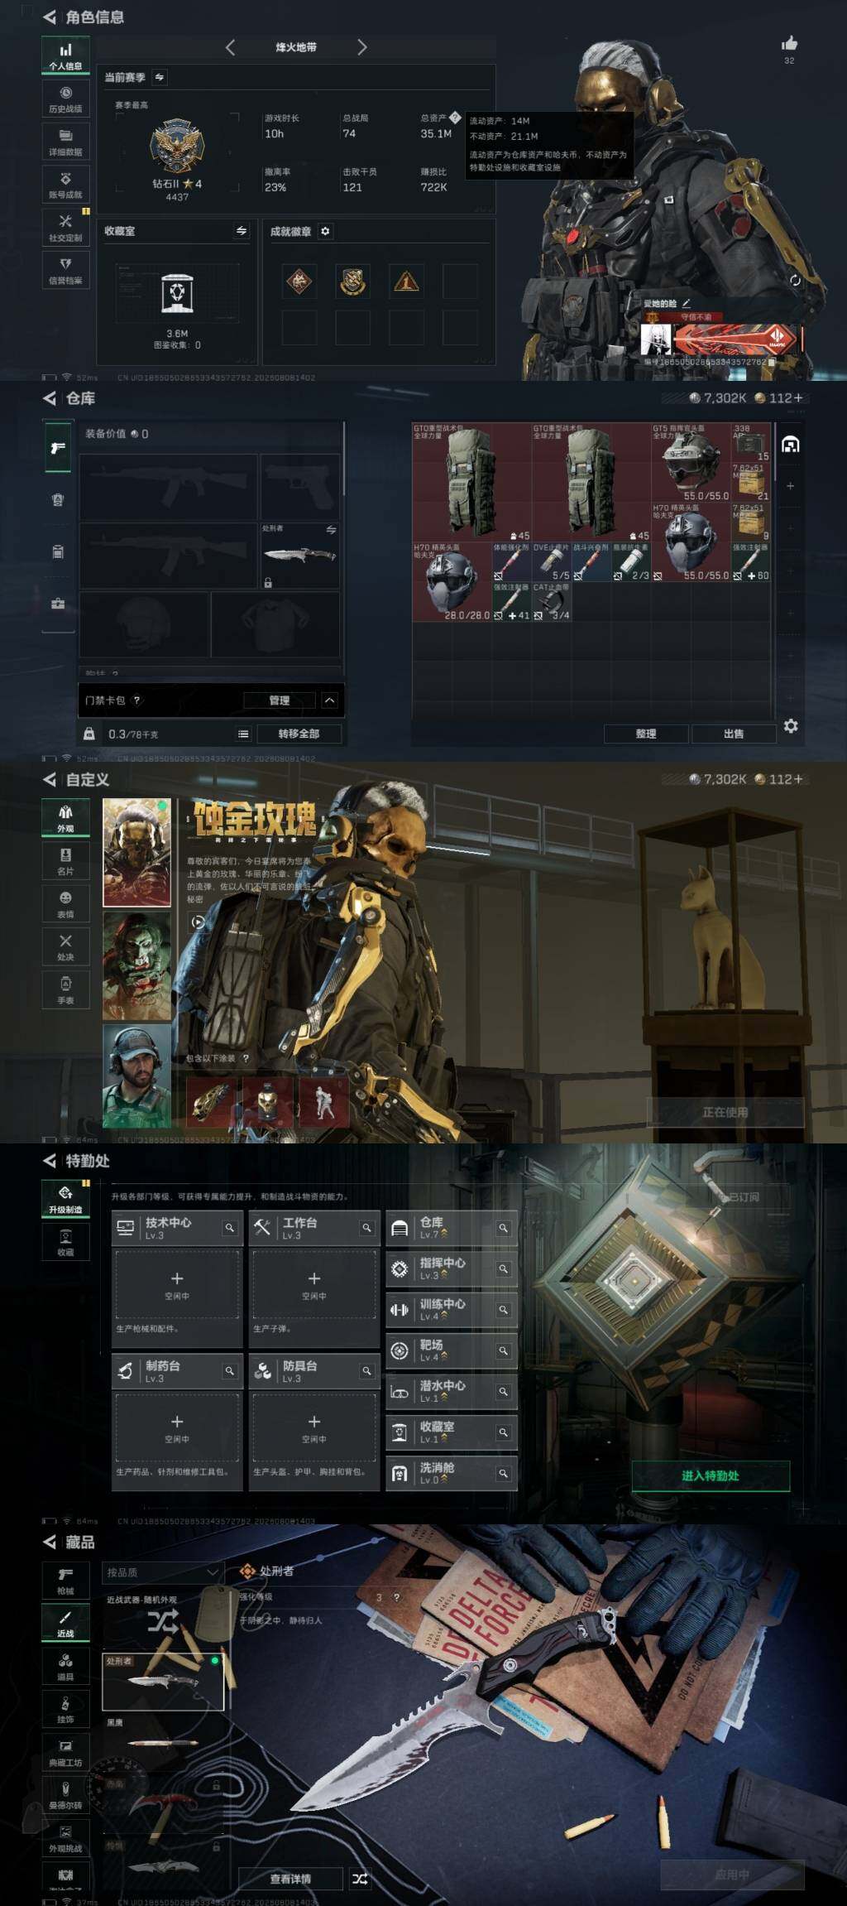Open the 信誉档案 reputation file tab
847x1906 pixels.
pyautogui.click(x=65, y=271)
